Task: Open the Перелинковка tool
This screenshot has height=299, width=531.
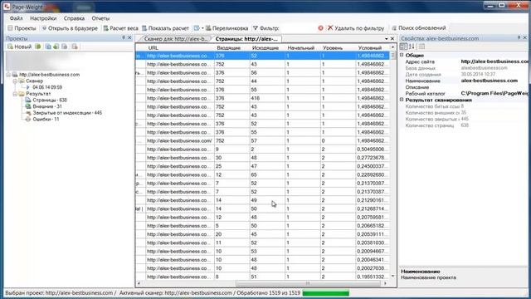Action: click(x=227, y=28)
